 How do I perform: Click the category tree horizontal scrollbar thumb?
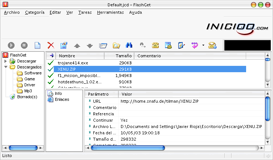point(23,148)
